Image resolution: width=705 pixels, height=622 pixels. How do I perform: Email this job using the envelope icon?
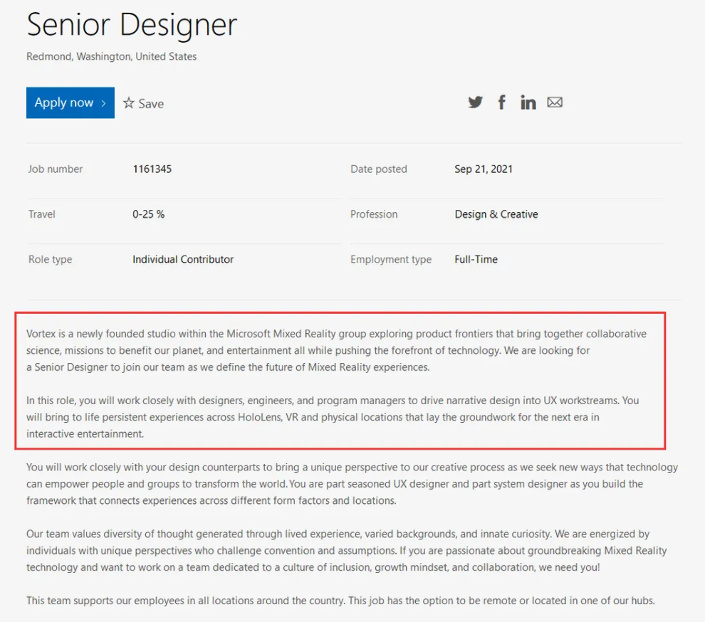[555, 102]
